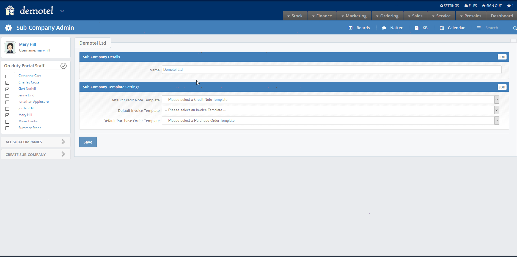Click the CREATE SUB-COMPANY label
The width and height of the screenshot is (517, 257).
click(x=26, y=155)
